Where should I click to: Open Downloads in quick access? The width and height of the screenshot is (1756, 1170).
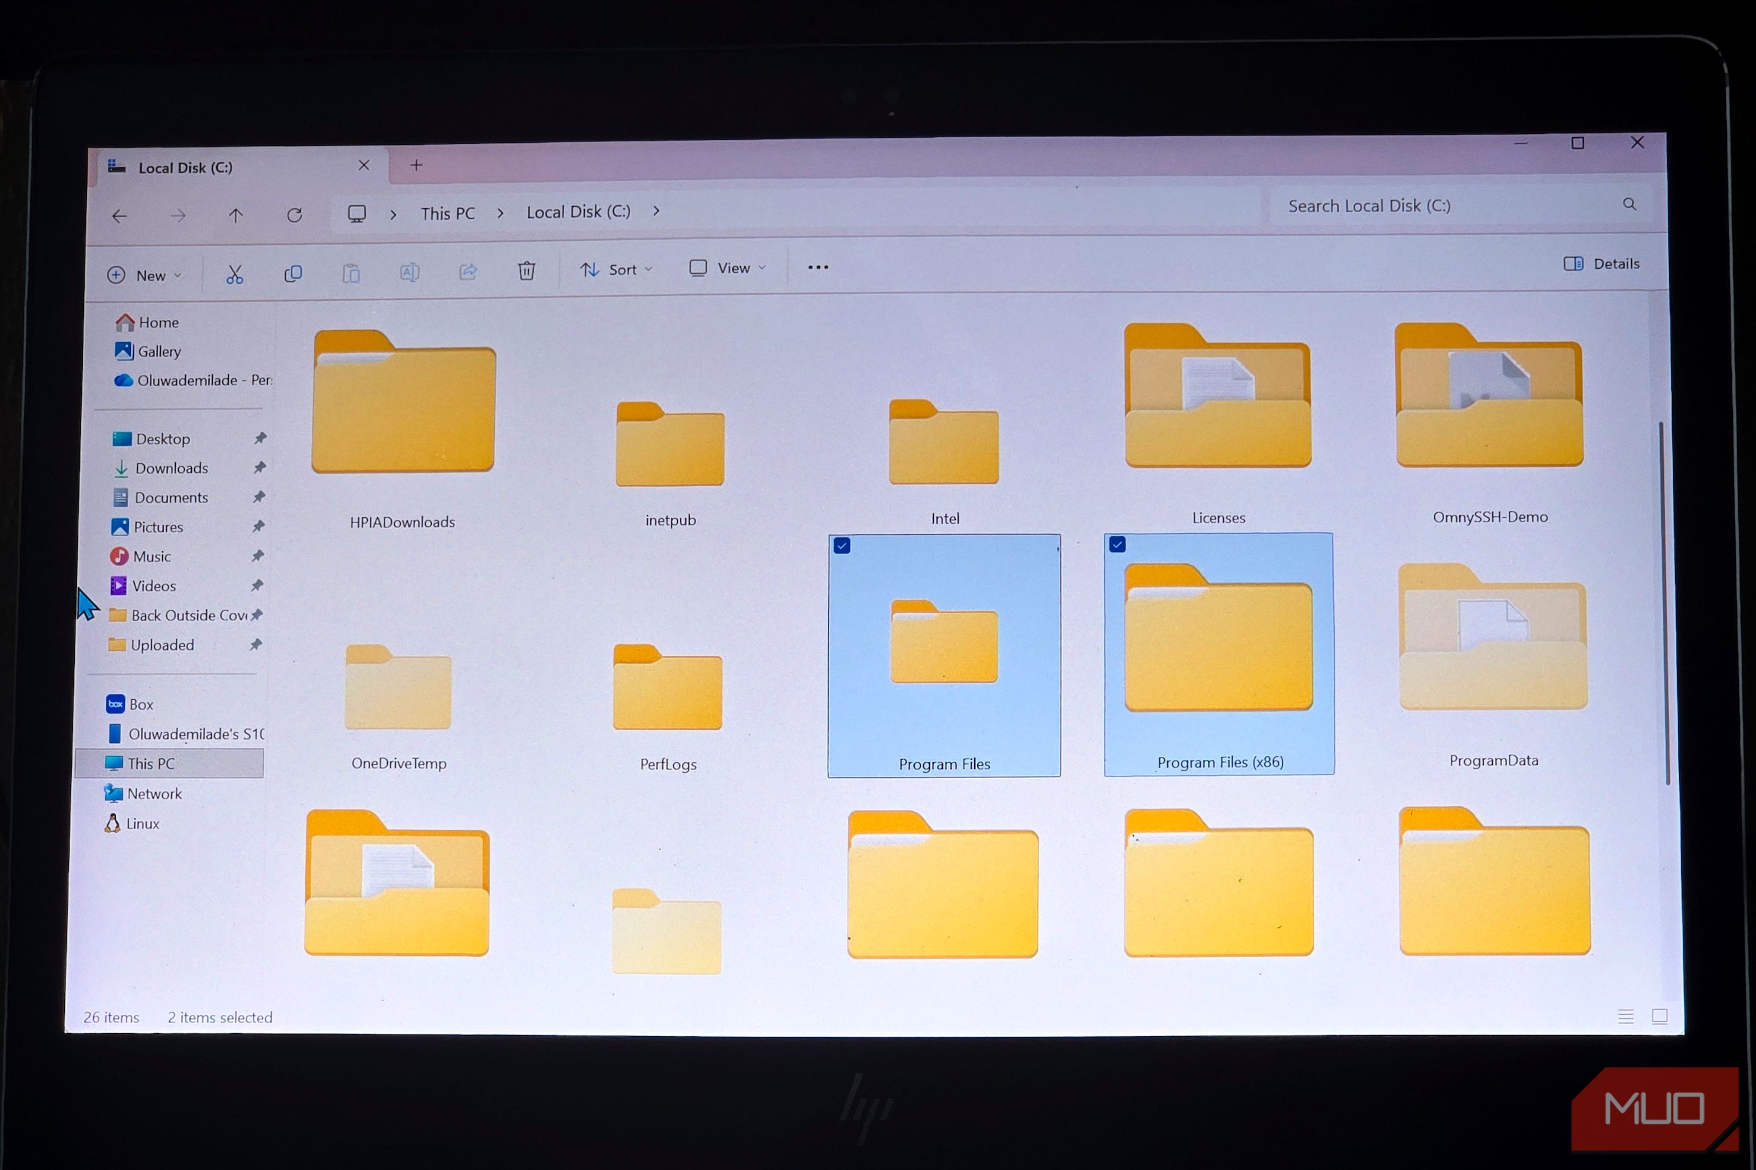click(x=161, y=468)
